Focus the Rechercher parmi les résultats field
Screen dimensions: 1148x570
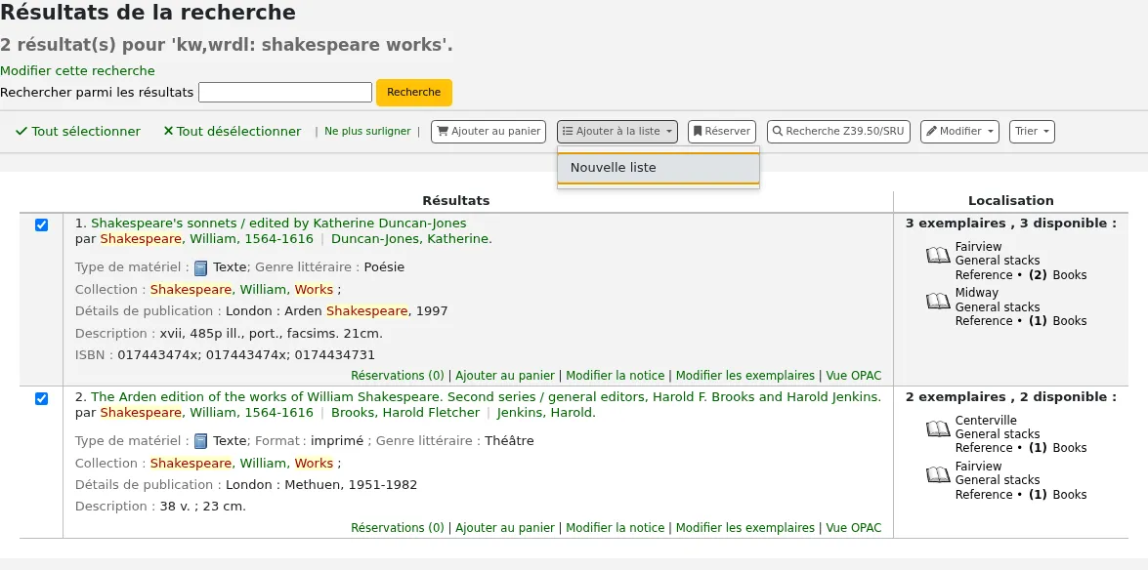(x=285, y=92)
